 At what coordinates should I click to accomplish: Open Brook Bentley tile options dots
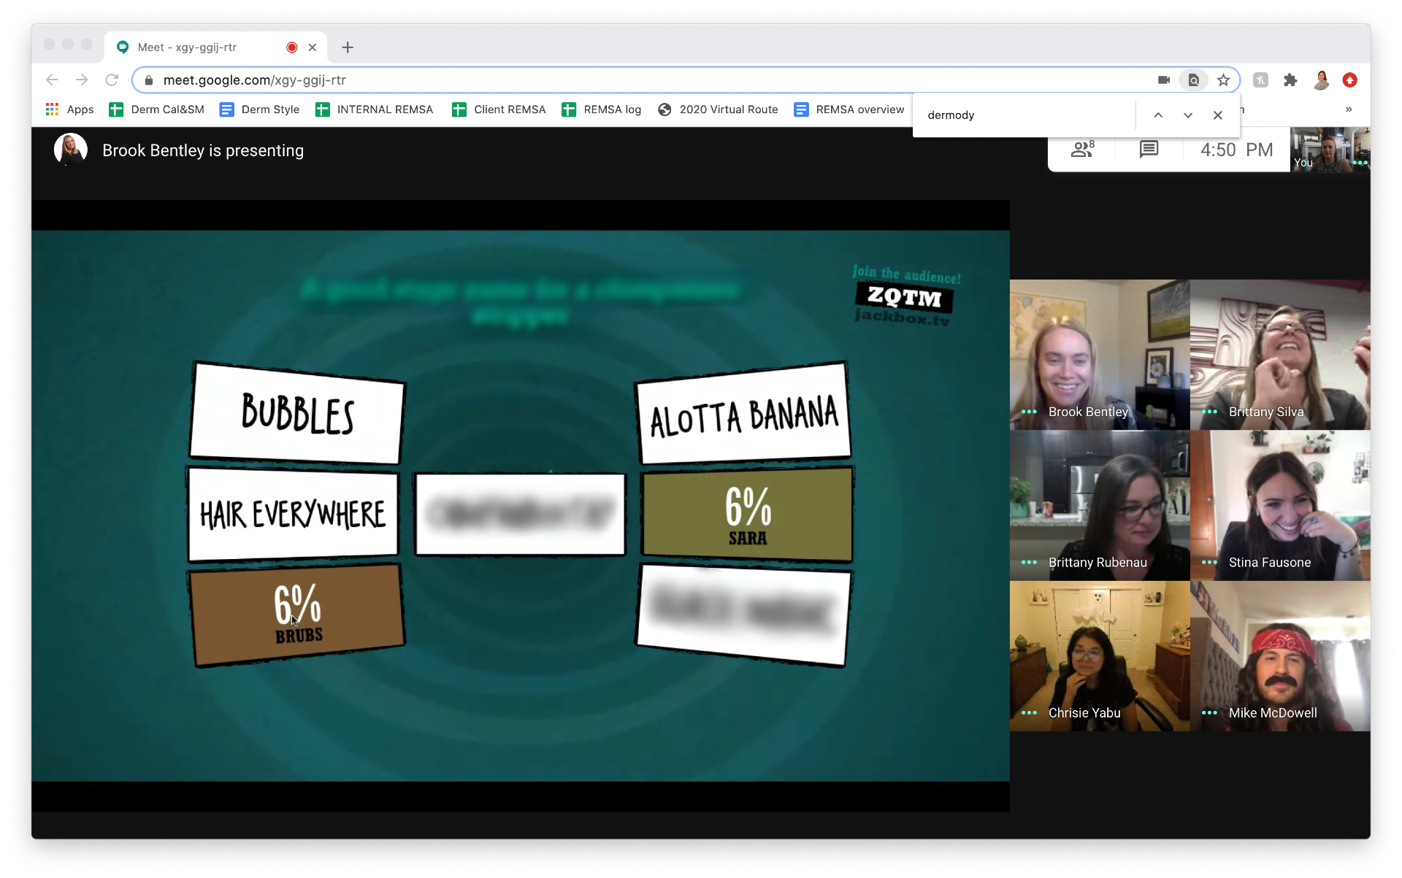[1029, 412]
